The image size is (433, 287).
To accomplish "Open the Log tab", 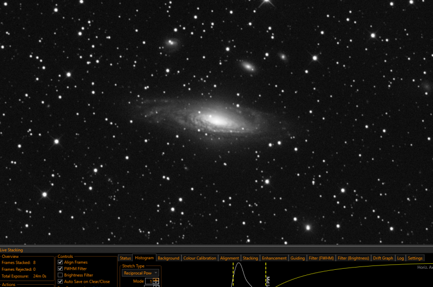I will point(401,258).
